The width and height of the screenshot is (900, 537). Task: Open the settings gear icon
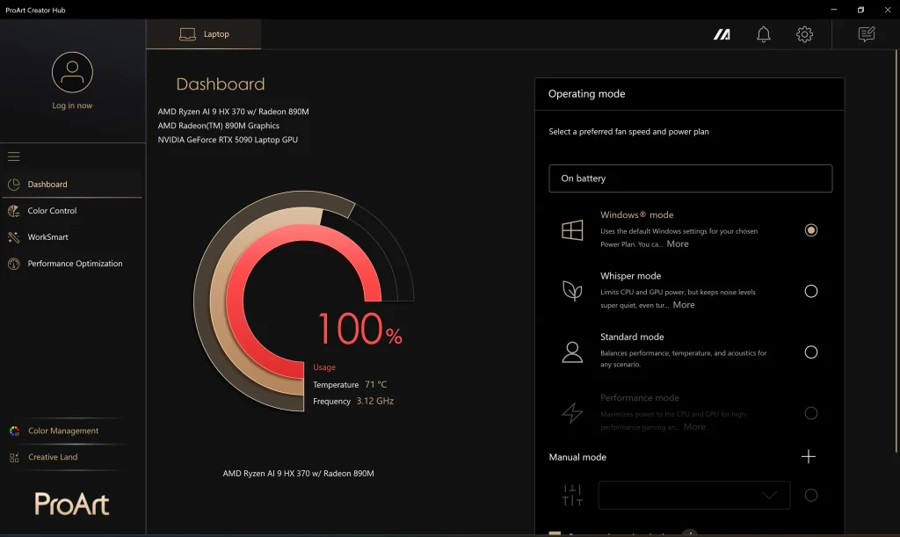click(x=804, y=34)
